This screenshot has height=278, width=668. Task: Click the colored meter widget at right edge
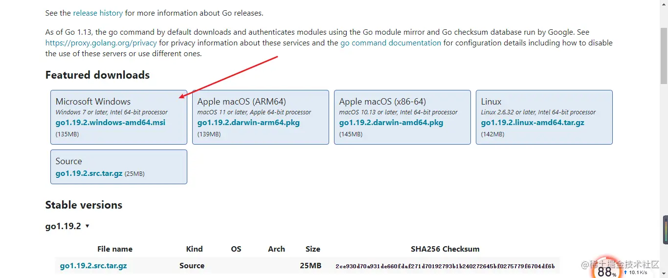pos(665,230)
